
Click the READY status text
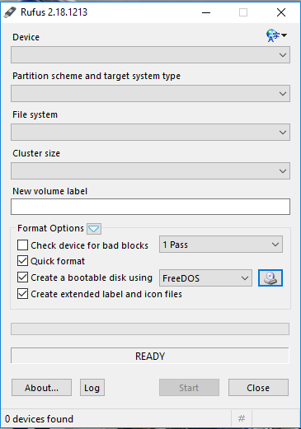[x=150, y=357]
